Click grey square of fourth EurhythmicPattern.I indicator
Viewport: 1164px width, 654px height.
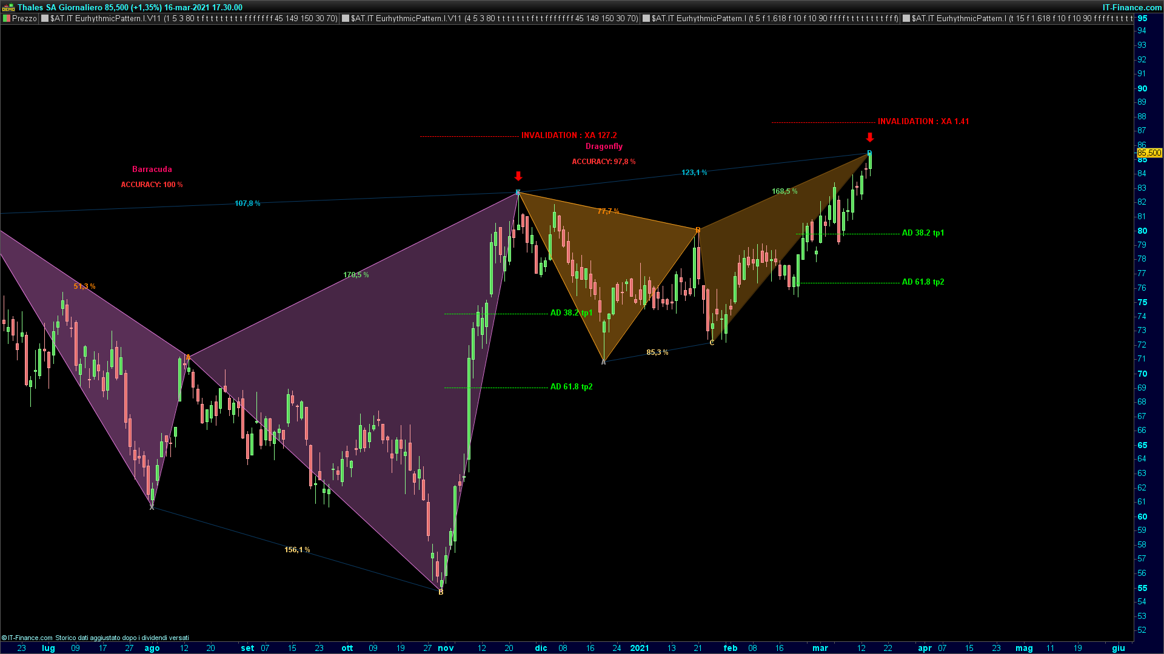(906, 19)
